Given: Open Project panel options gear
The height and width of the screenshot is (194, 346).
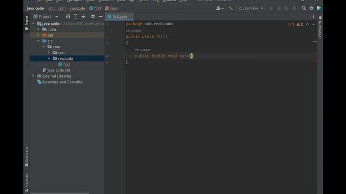Looking at the screenshot, I should pos(93,17).
